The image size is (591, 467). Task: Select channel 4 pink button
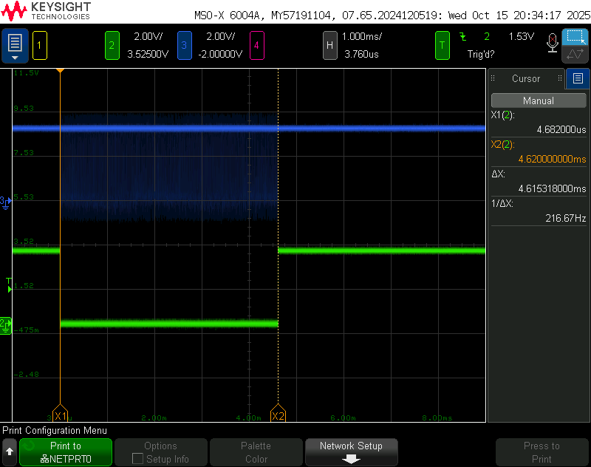(256, 46)
